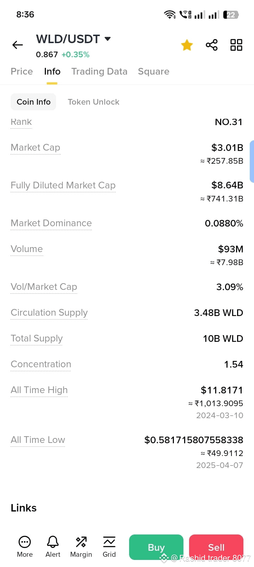This screenshot has width=254, height=567.
Task: Expand the WLD/USDT pair dropdown arrow
Action: 108,39
